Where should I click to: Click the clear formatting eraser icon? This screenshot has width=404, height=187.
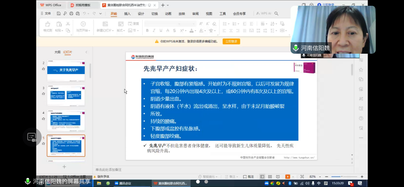pyautogui.click(x=214, y=24)
